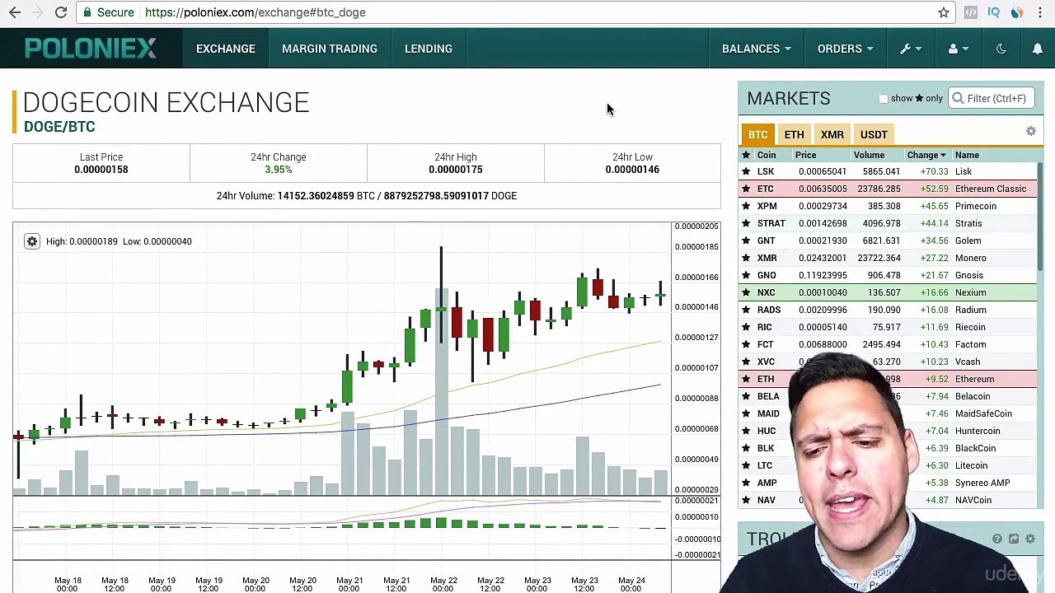Select the Nexium market row
1055x593 pixels.
[x=888, y=292]
